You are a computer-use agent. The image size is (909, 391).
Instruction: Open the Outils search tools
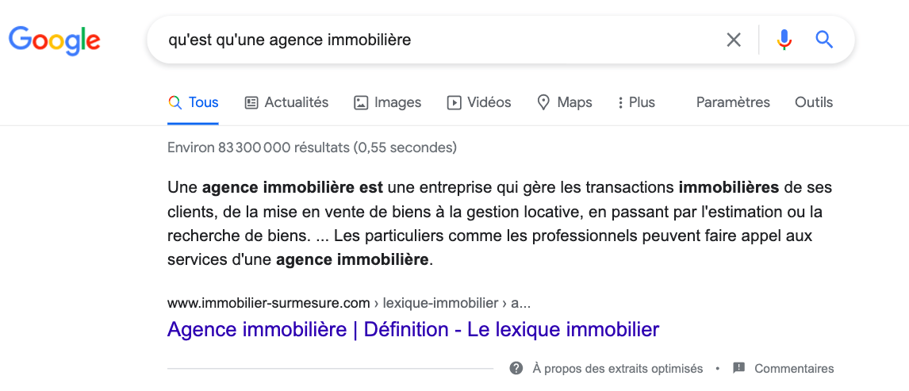[814, 102]
